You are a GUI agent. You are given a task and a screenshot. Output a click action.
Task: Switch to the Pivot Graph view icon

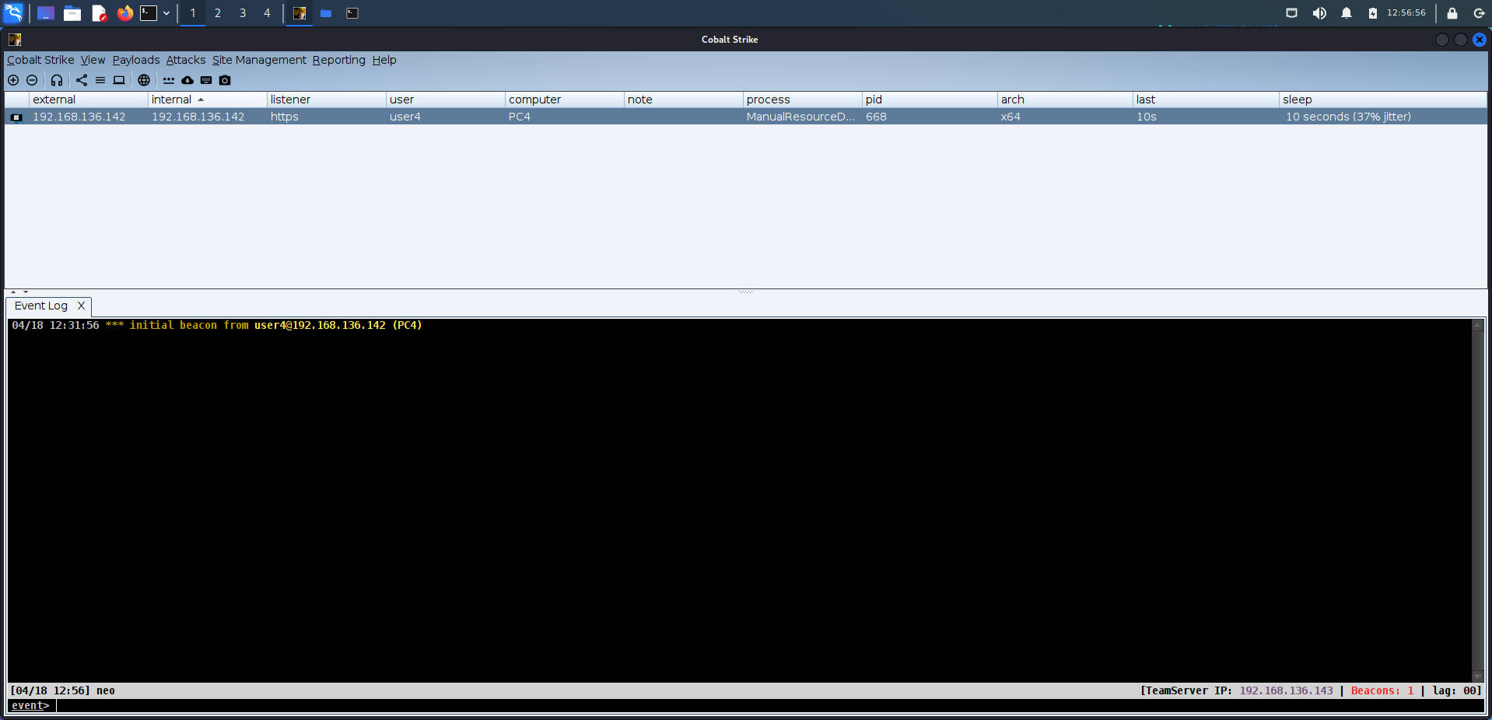82,80
